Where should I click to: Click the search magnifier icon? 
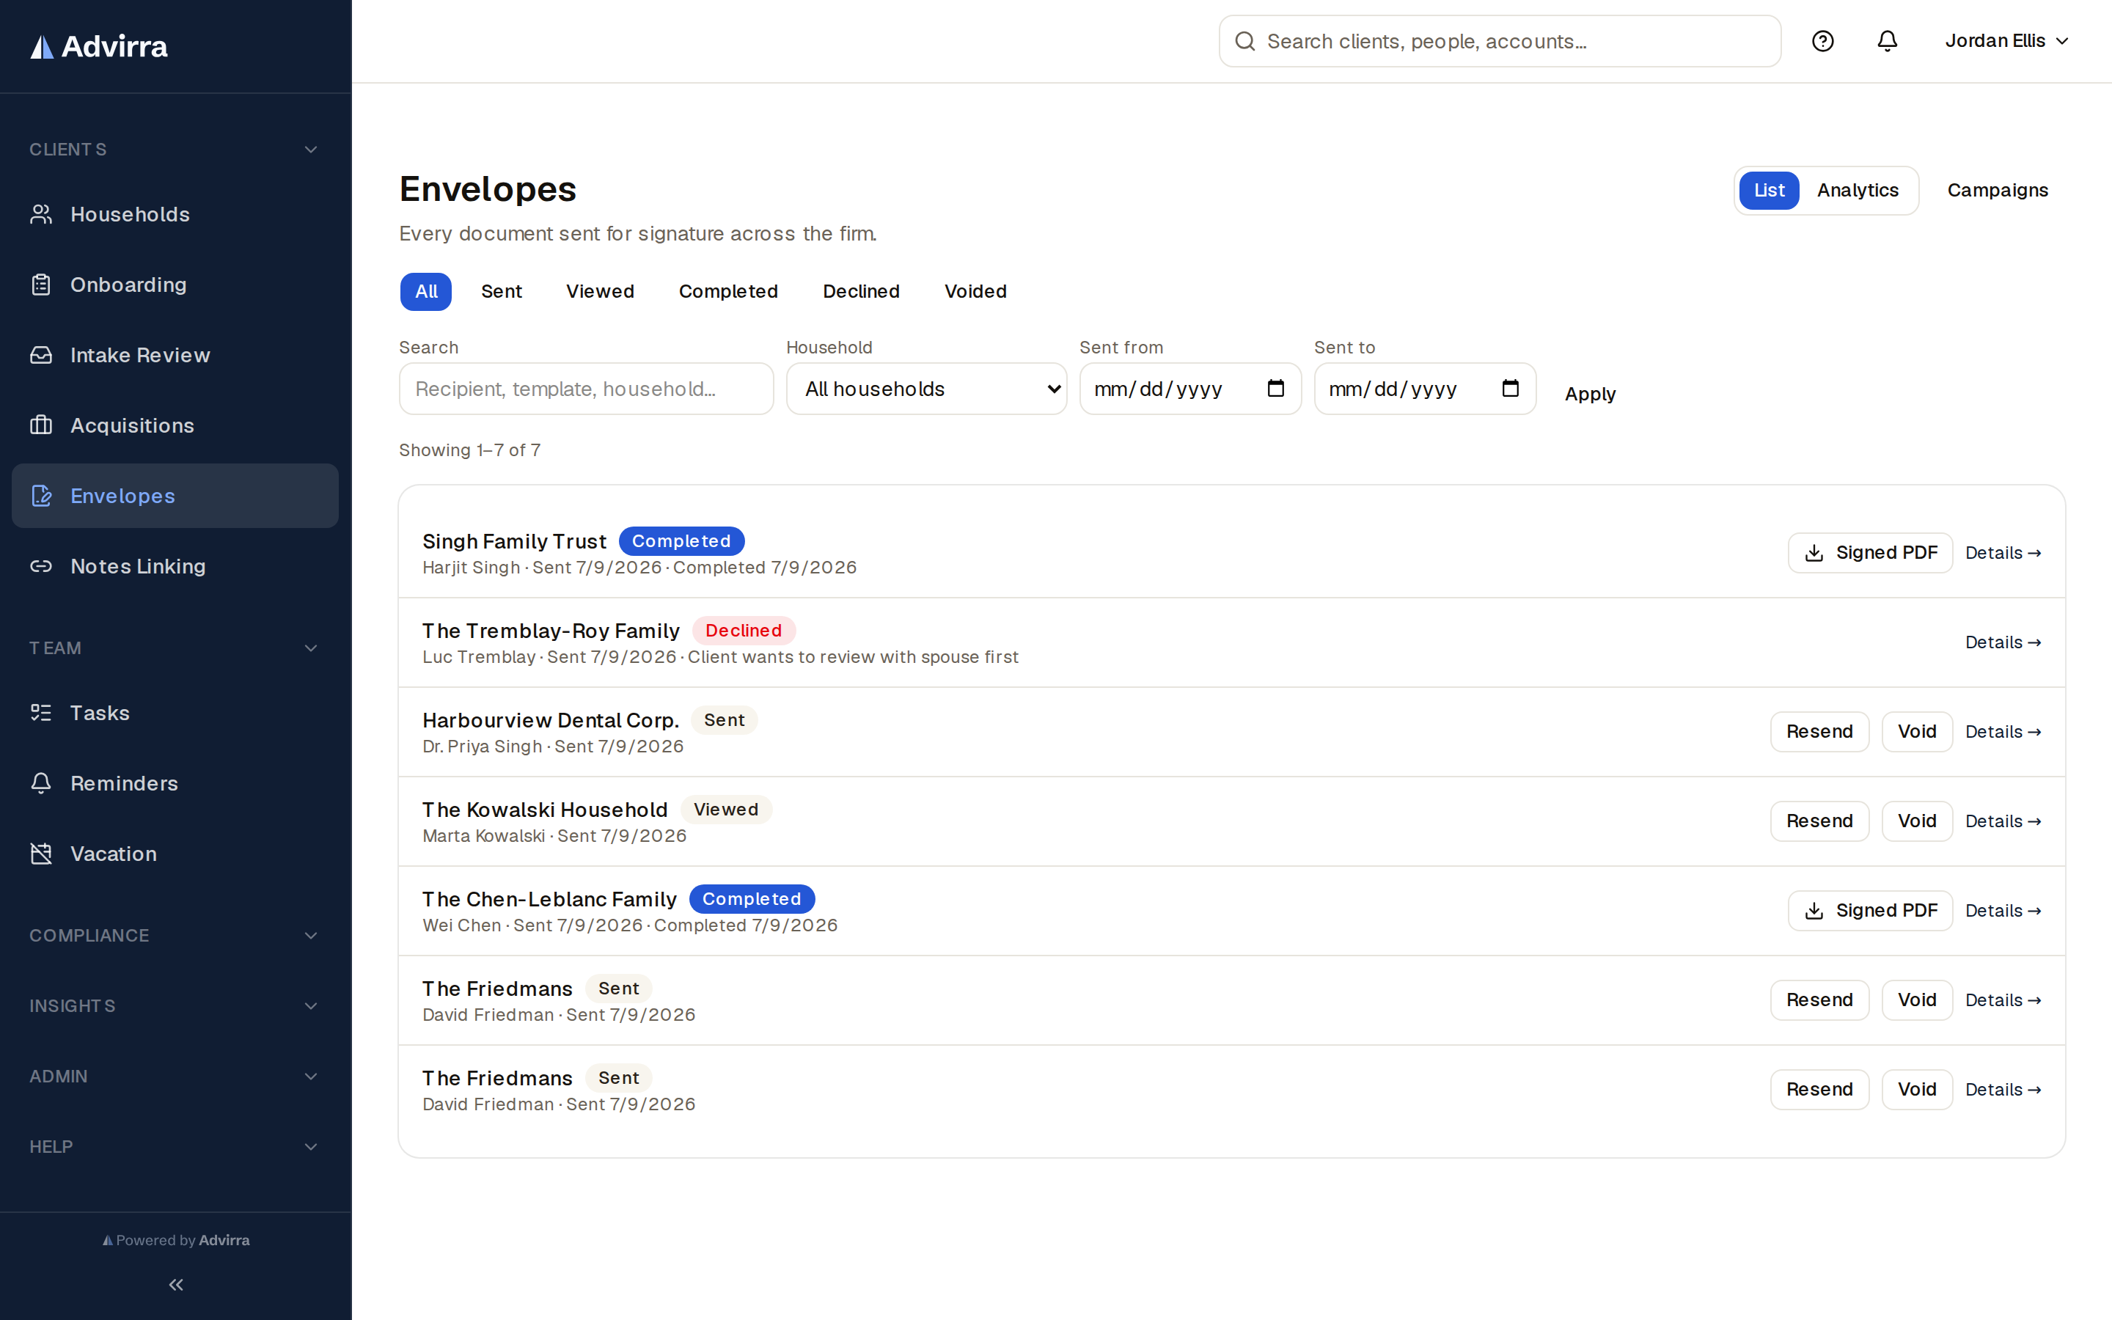[x=1245, y=41]
